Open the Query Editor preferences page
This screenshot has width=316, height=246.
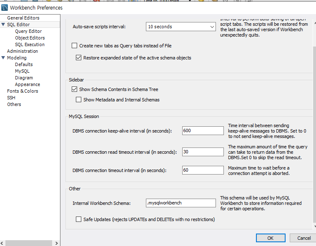point(28,31)
